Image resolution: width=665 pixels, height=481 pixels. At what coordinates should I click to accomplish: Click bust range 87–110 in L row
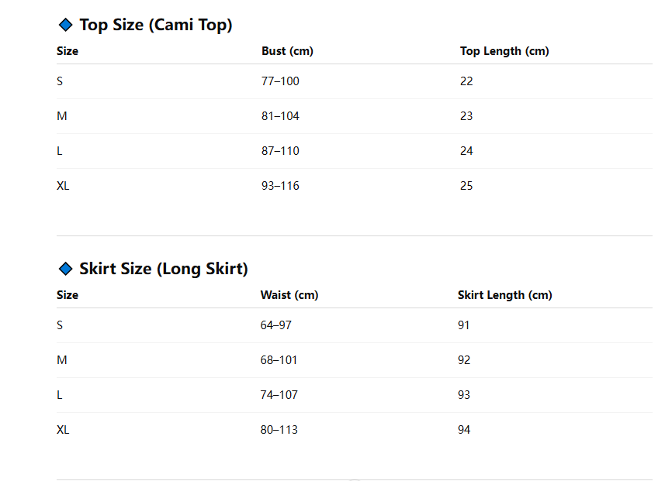pos(280,151)
